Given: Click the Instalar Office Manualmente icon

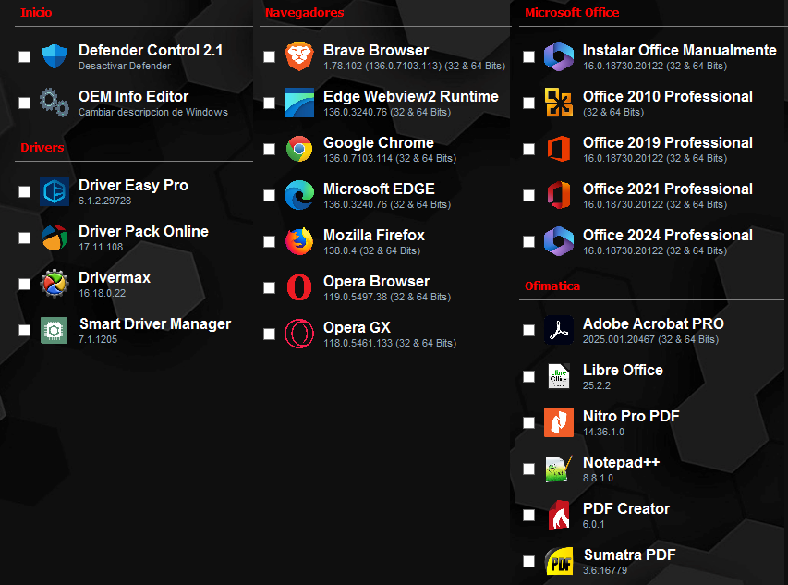Looking at the screenshot, I should (559, 56).
